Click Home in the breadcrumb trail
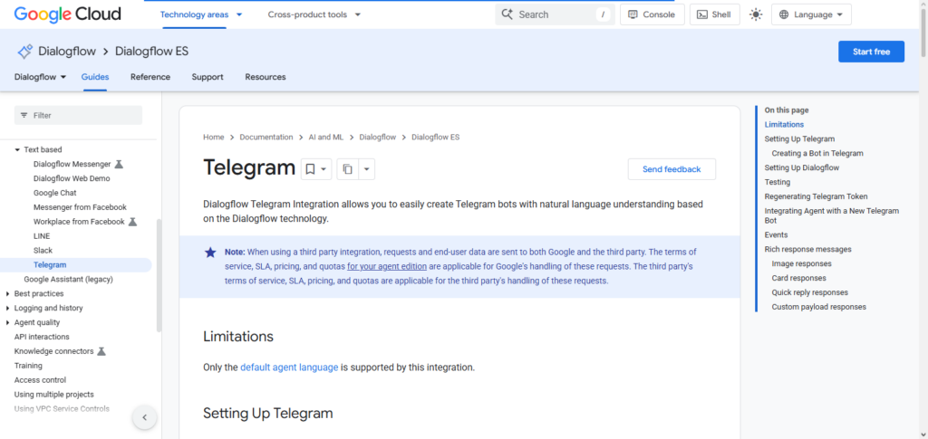This screenshot has width=928, height=439. coord(214,137)
